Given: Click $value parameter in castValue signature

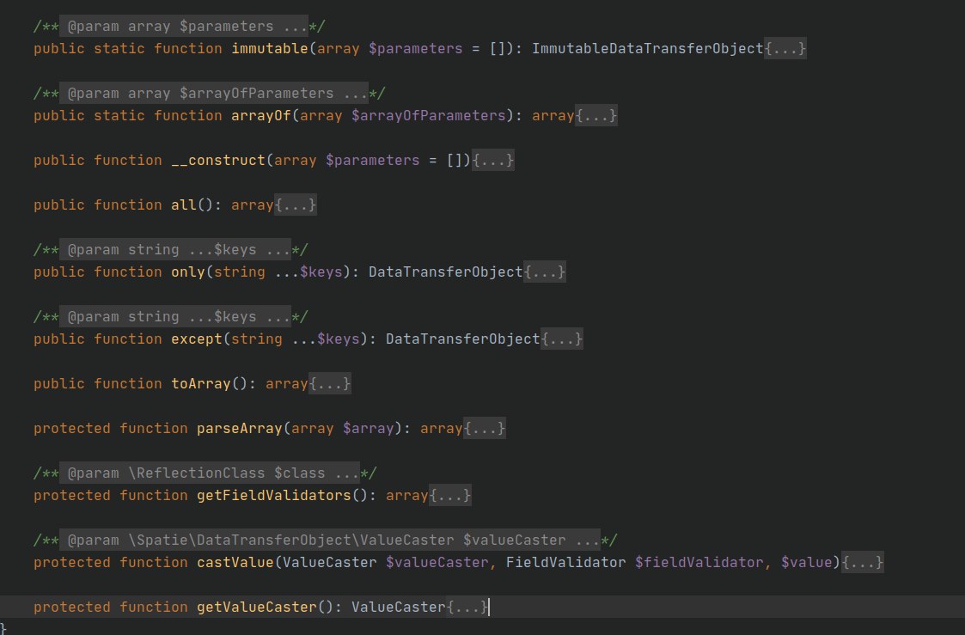Looking at the screenshot, I should click(806, 563).
